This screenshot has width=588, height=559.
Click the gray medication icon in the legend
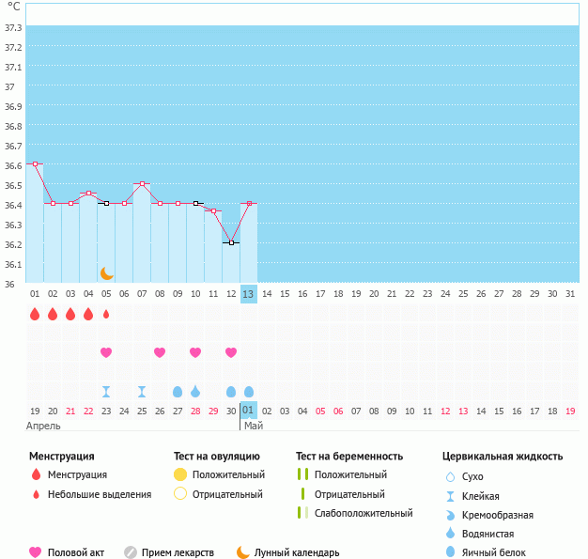[131, 552]
